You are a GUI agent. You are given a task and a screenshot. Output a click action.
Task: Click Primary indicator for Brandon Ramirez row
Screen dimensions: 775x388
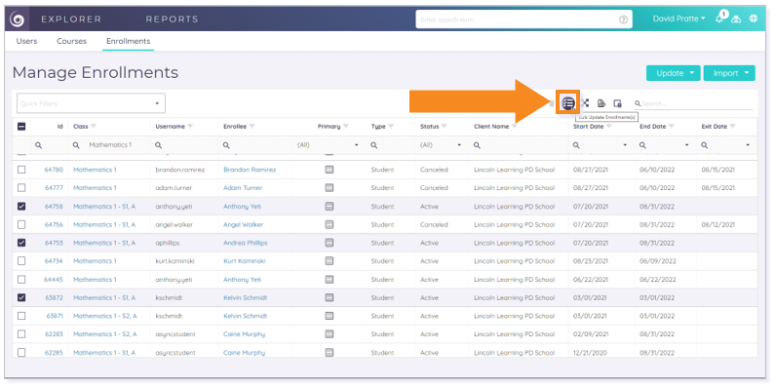point(329,170)
